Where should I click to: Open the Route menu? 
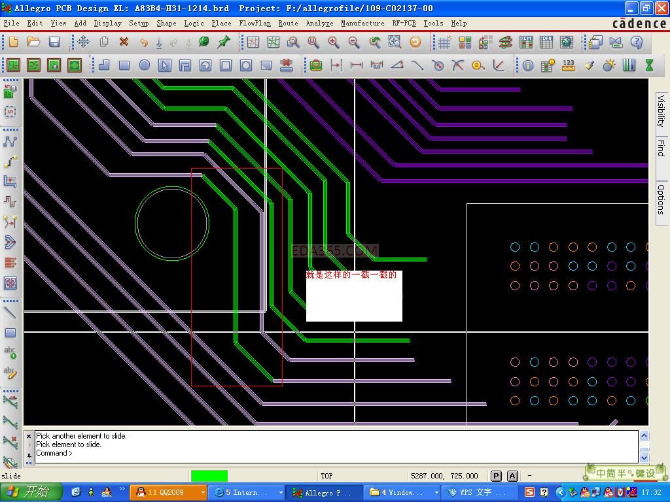288,23
